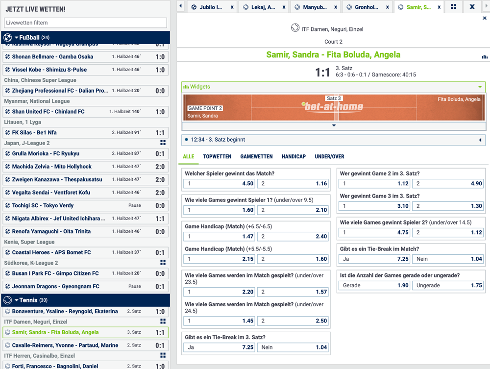Select the GAMEWETTEN tab
The image size is (490, 369).
click(x=256, y=156)
